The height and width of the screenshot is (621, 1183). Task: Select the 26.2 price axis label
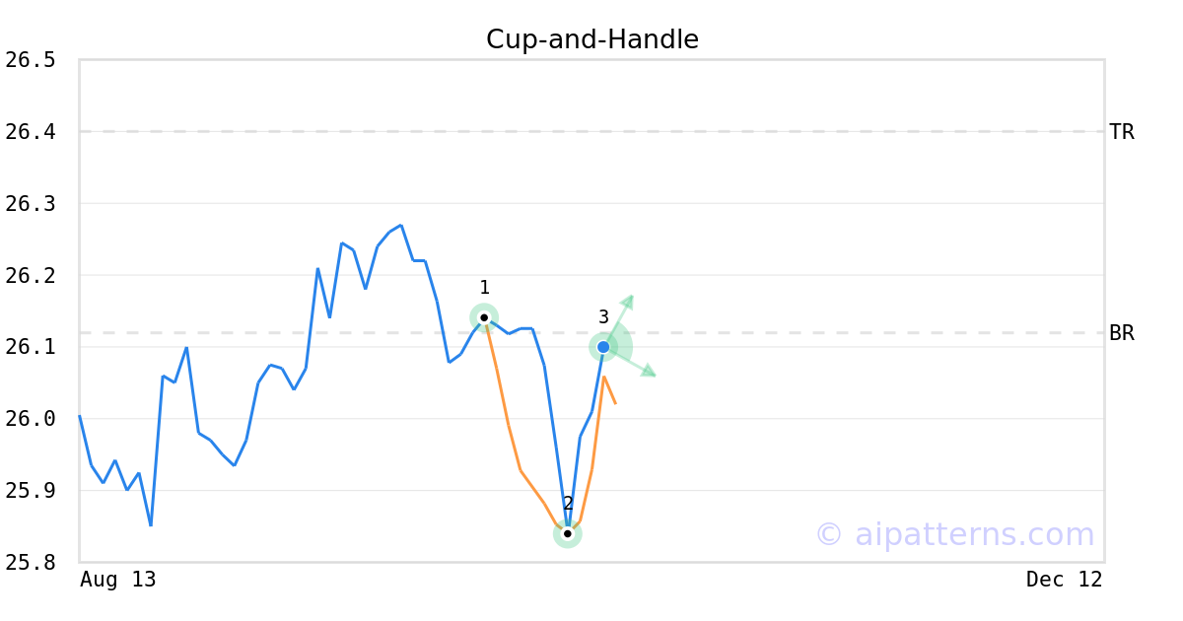[30, 275]
